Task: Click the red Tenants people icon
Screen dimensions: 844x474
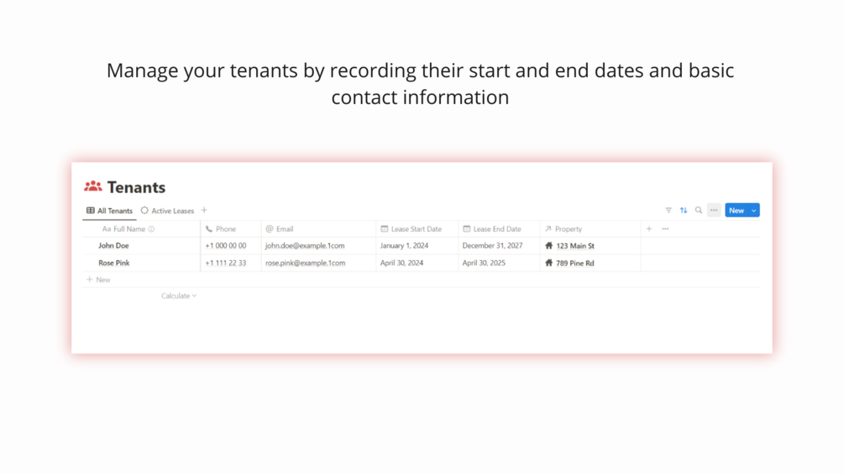Action: click(x=93, y=186)
